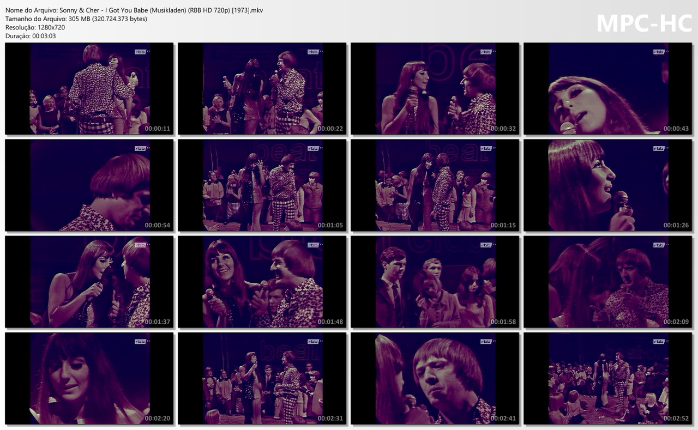Click the MPC-HC logo watermark

(x=643, y=23)
